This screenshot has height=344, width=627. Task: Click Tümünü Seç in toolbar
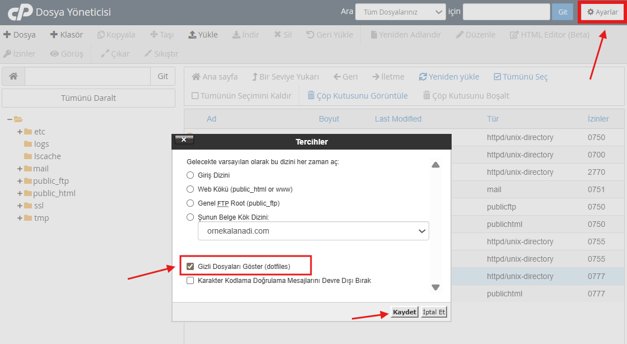click(521, 77)
